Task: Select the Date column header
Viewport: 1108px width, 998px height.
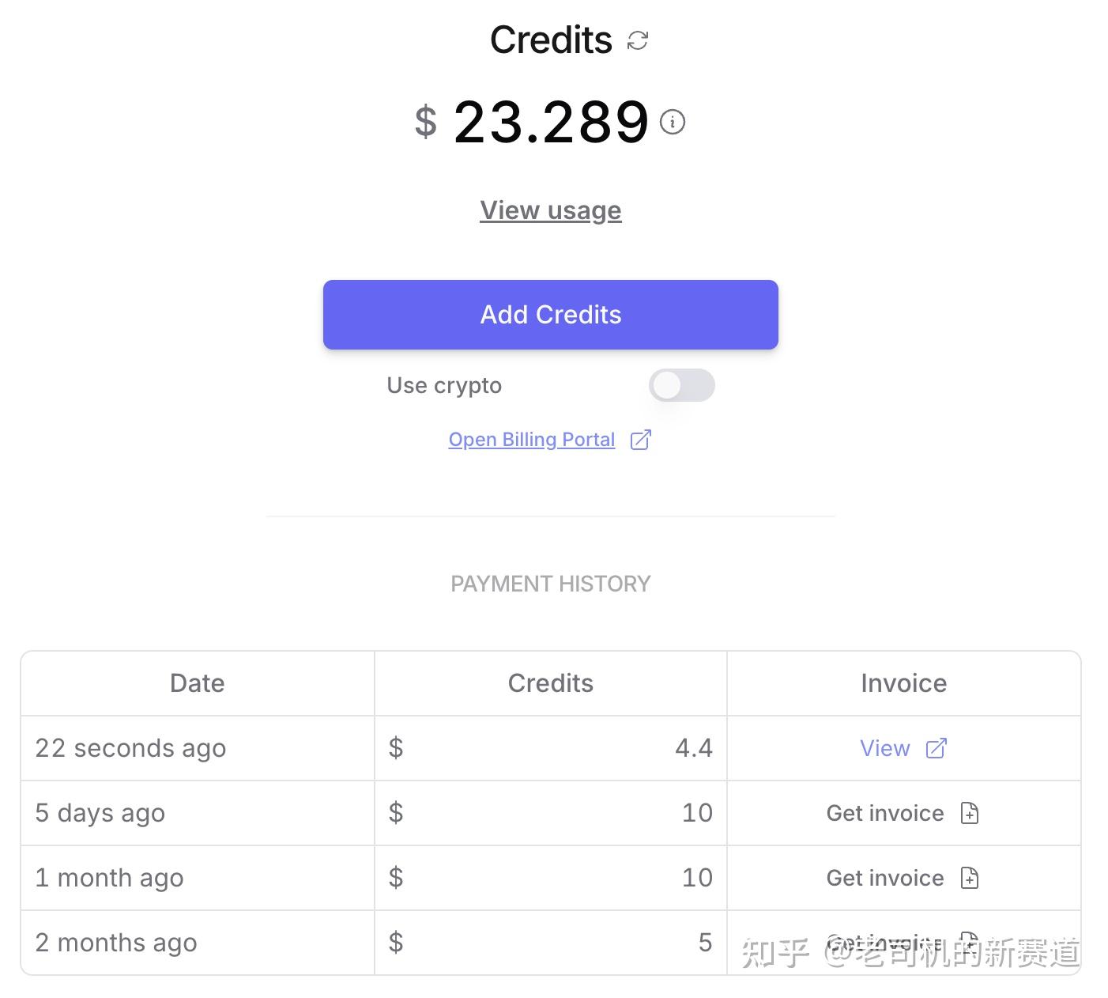Action: point(196,682)
